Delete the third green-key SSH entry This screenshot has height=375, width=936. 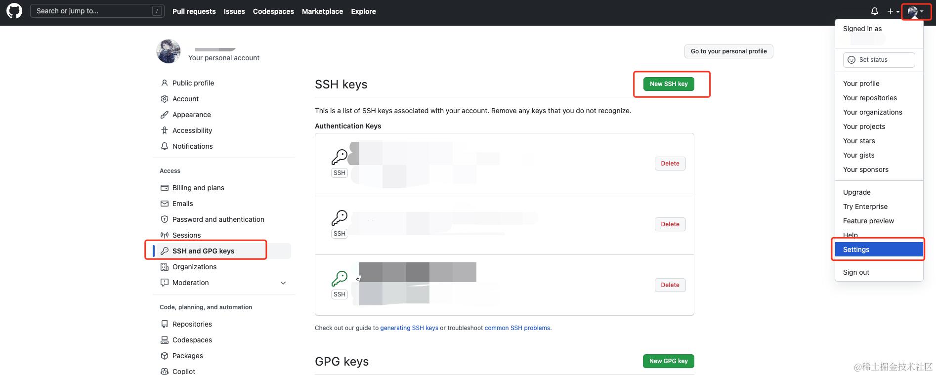click(670, 285)
